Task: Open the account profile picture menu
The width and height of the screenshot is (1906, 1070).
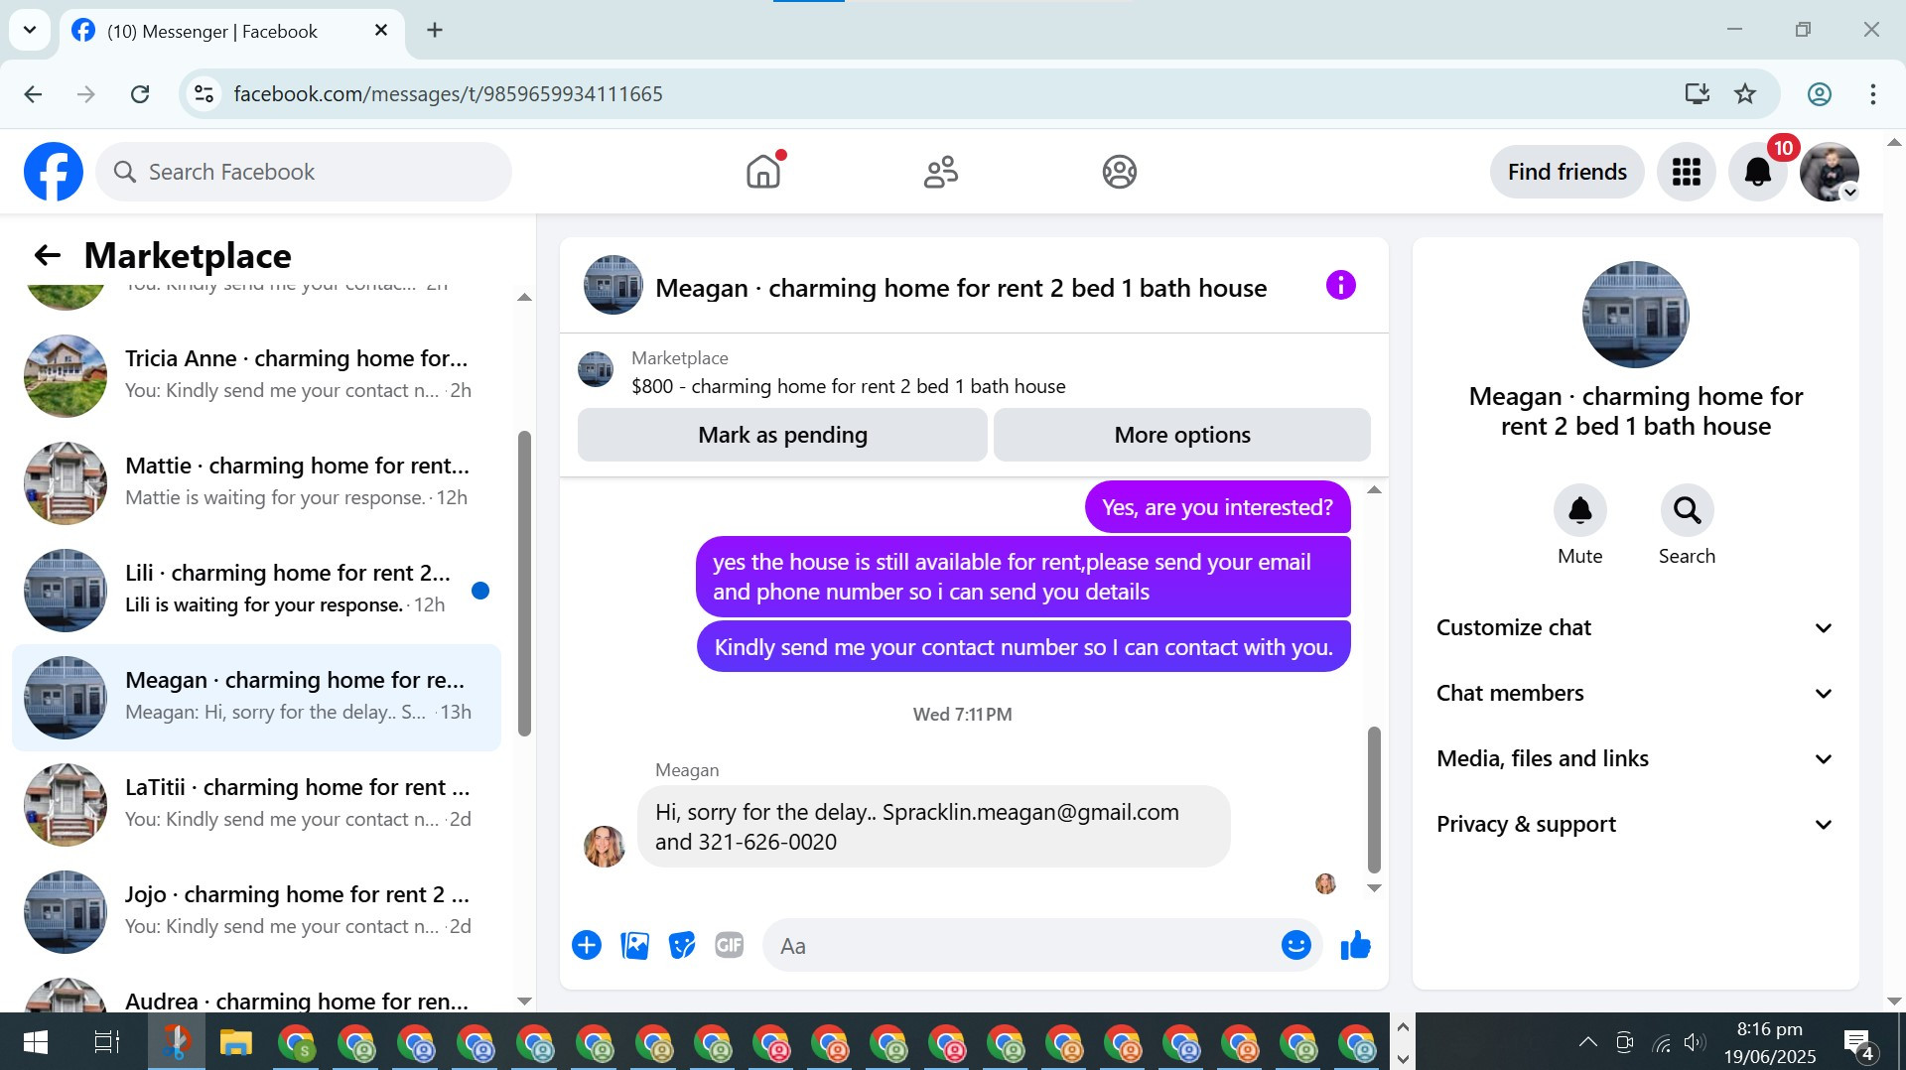Action: [x=1830, y=172]
